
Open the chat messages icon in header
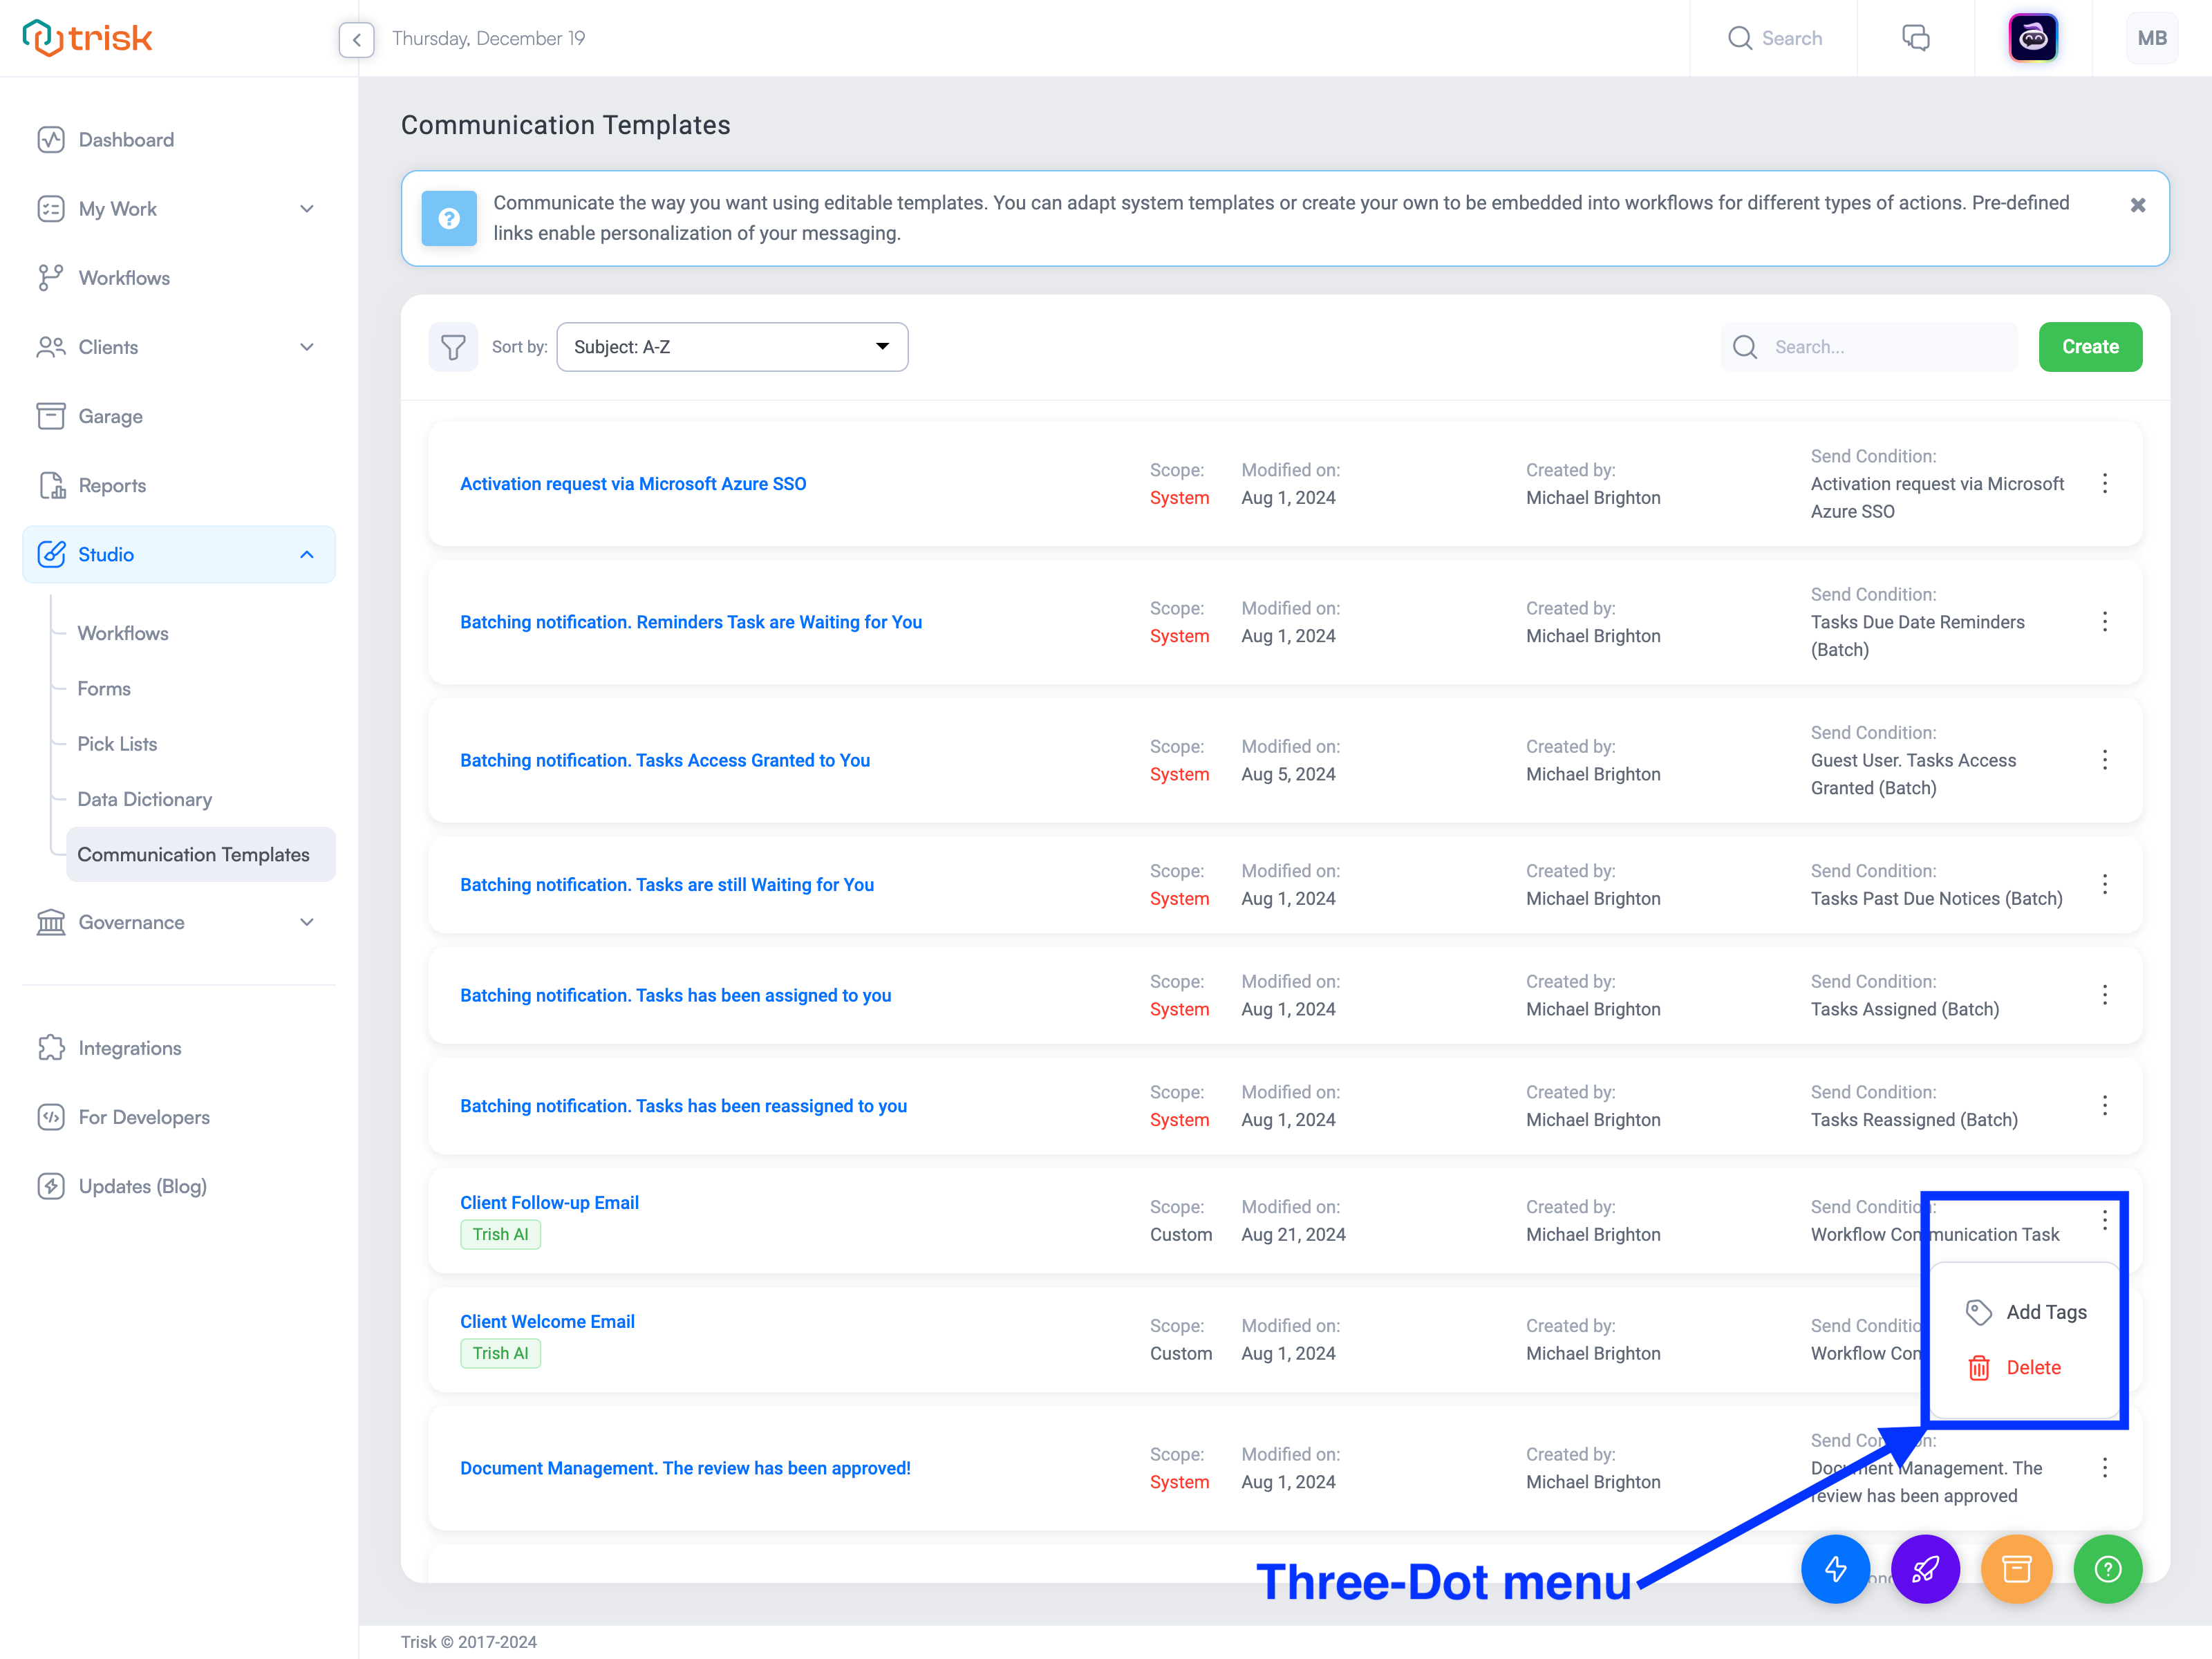coord(1915,38)
